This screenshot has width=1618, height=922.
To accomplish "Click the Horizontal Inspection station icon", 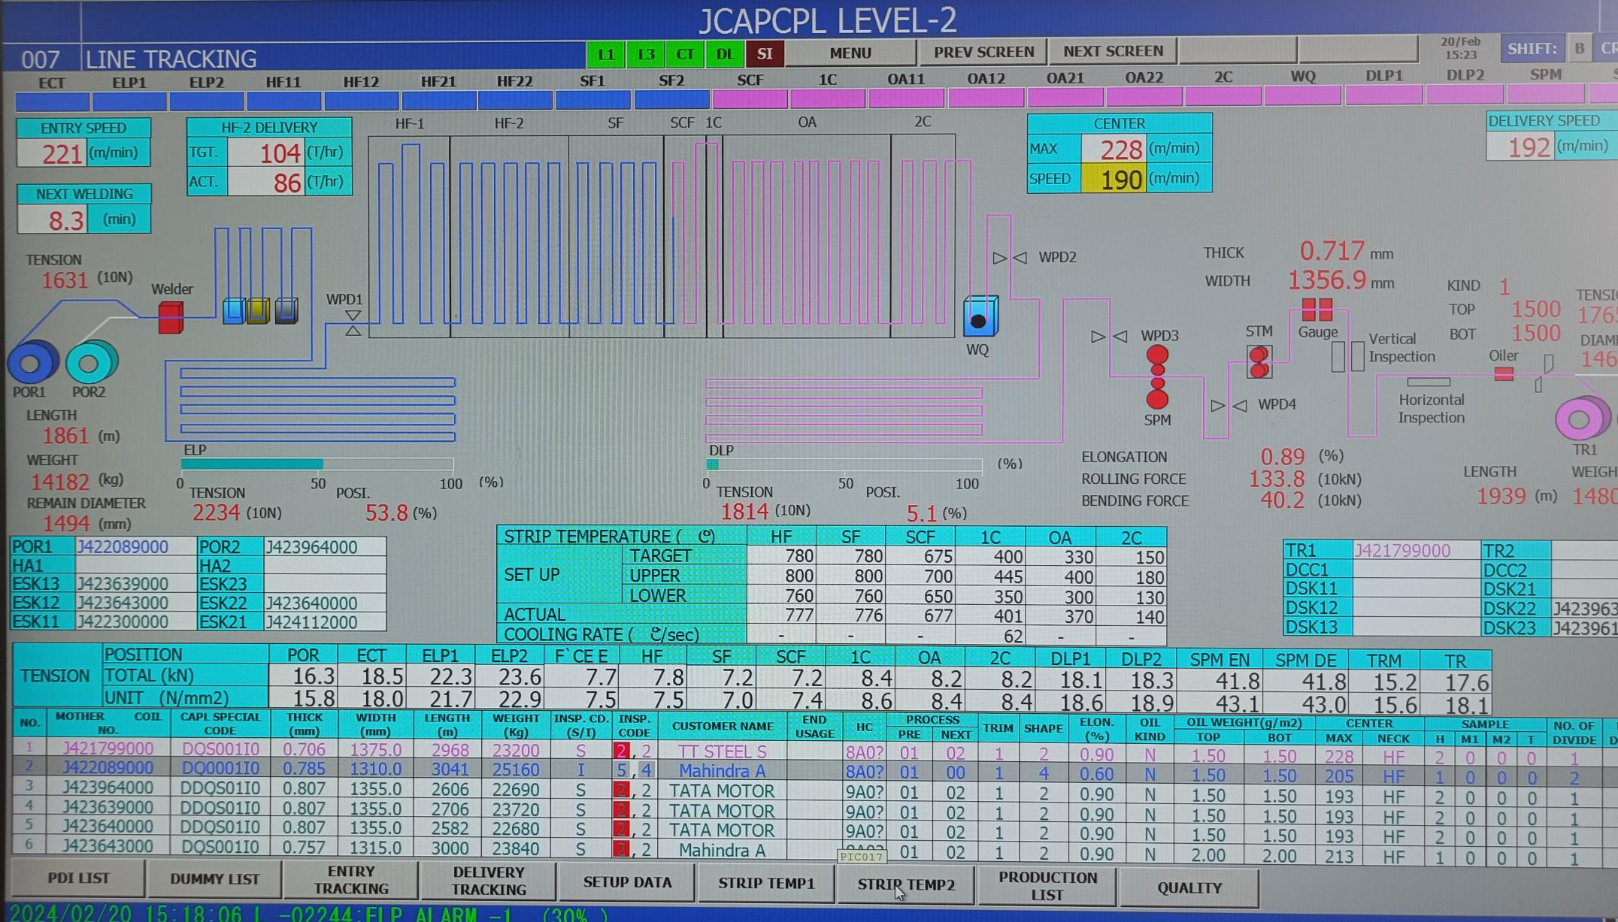I will [x=1429, y=382].
